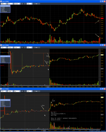
Task: Click the app icon in the top chart title bar
Action: click(1, 1)
